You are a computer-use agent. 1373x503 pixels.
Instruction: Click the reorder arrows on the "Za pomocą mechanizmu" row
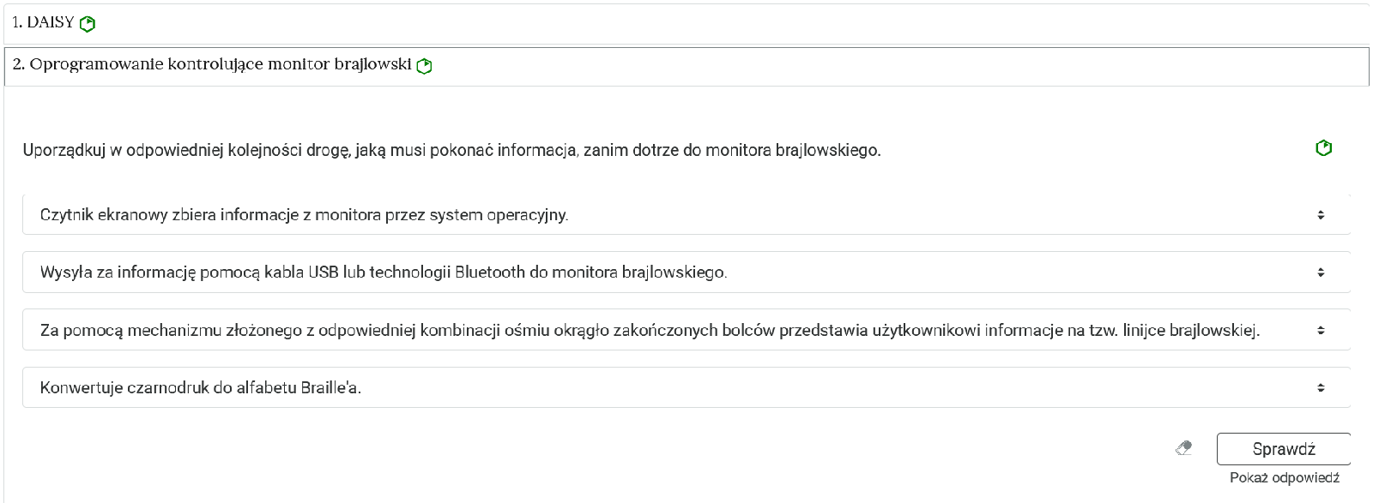click(1322, 328)
